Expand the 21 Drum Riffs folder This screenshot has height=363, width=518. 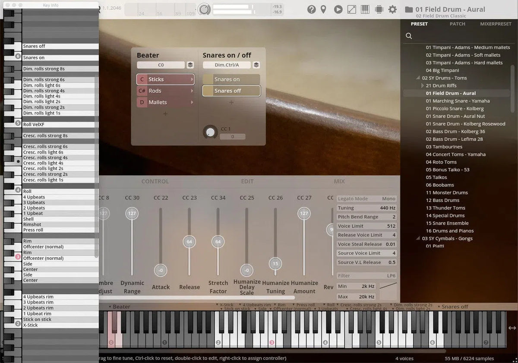tap(423, 85)
